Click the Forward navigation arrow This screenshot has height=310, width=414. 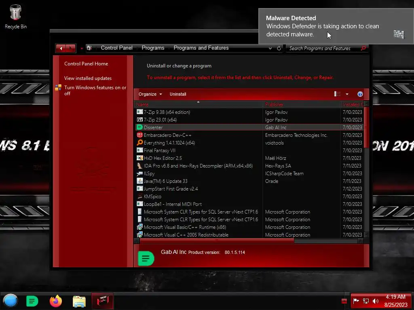(x=71, y=48)
